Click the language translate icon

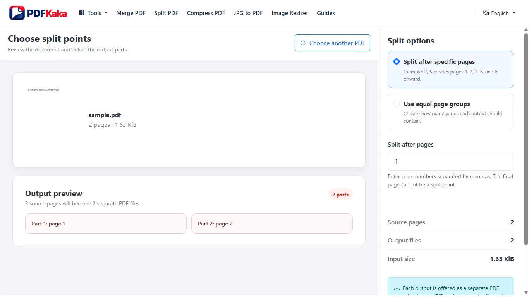click(486, 13)
